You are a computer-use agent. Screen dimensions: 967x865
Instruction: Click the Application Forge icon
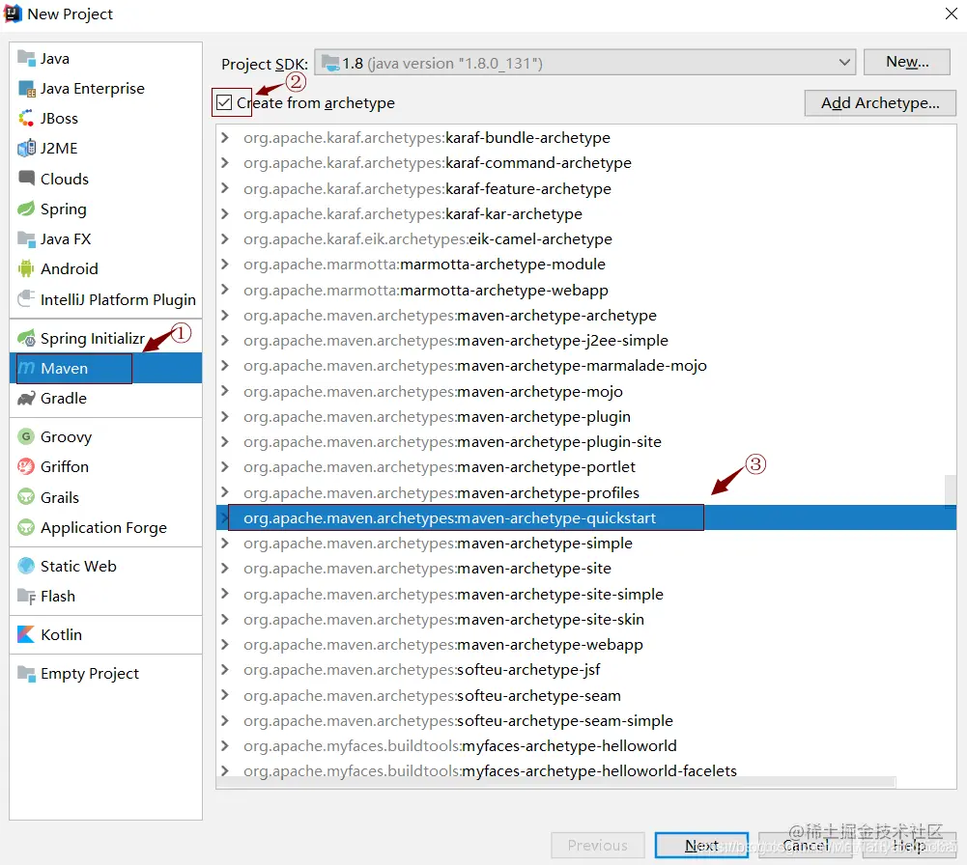tap(26, 527)
